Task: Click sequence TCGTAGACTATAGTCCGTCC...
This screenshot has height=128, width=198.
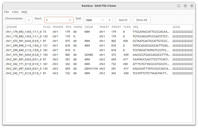Action: 151,50
